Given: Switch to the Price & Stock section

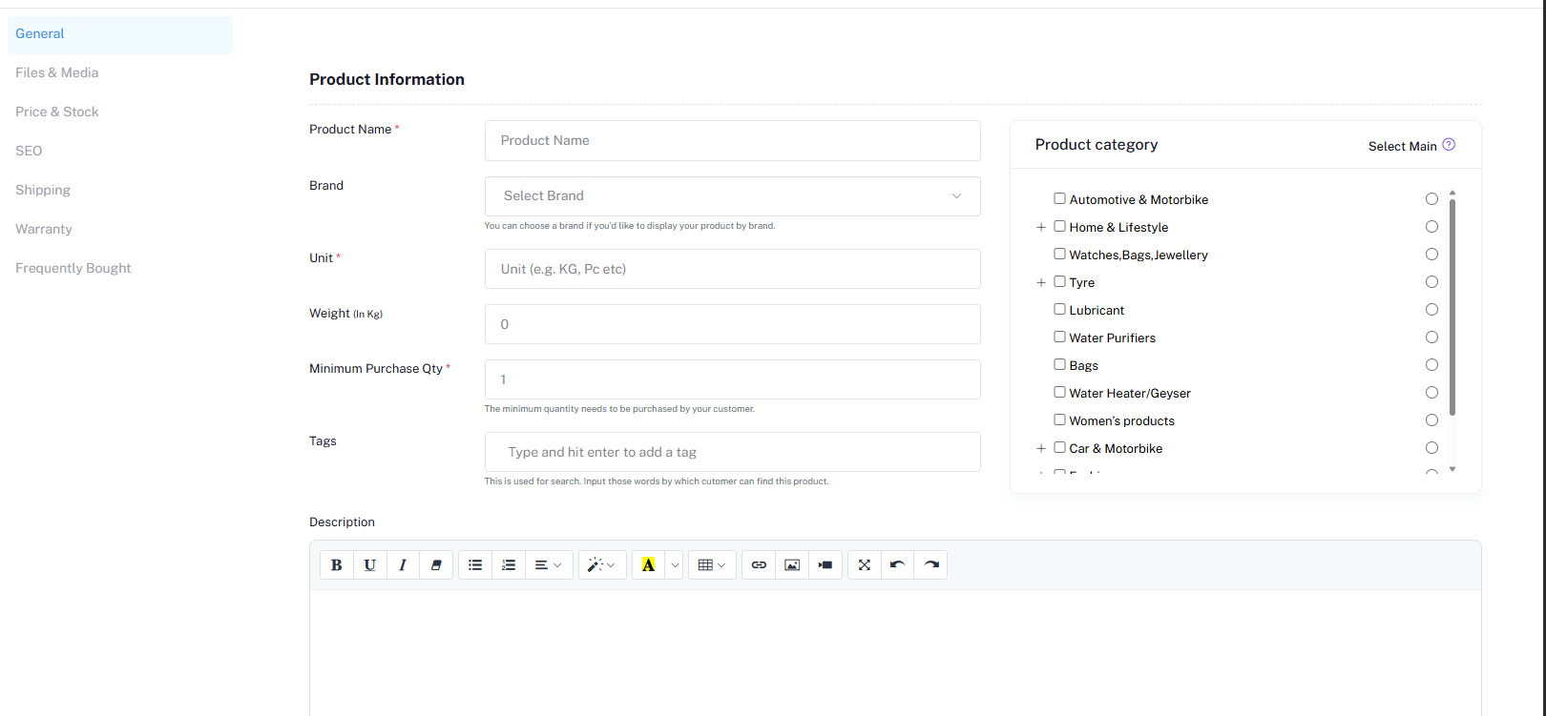Looking at the screenshot, I should click(x=56, y=112).
